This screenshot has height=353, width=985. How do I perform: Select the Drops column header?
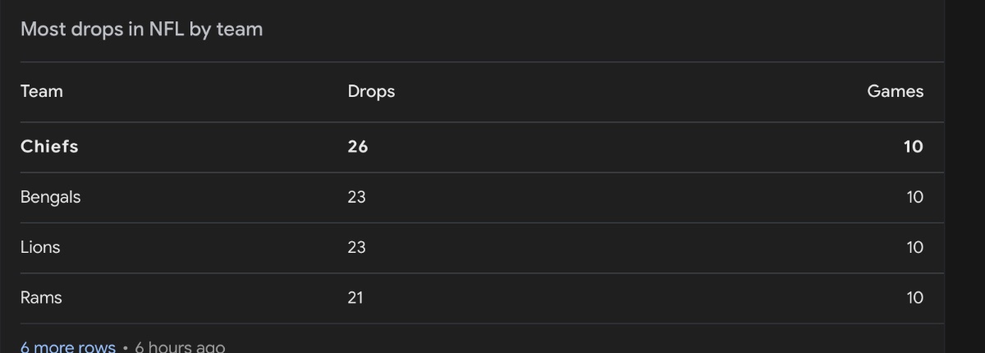371,91
